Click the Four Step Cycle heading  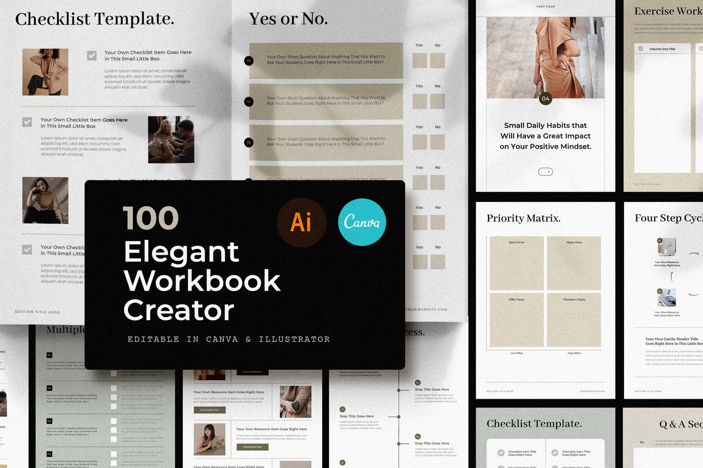tap(669, 218)
